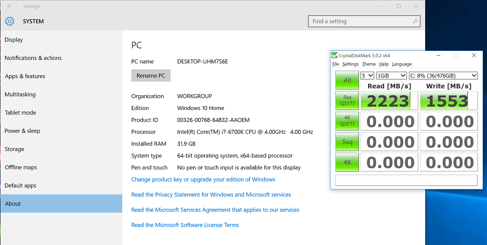Image resolution: width=487 pixels, height=245 pixels.
Task: Click the search magnifier in Find a setting
Action: click(415, 21)
